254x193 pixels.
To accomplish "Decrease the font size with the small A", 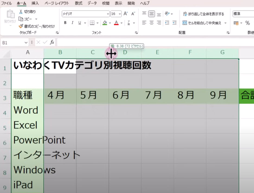I will pos(133,14).
